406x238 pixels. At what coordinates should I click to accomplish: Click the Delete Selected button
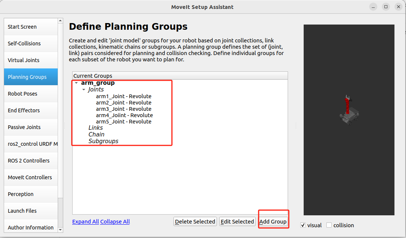point(195,222)
